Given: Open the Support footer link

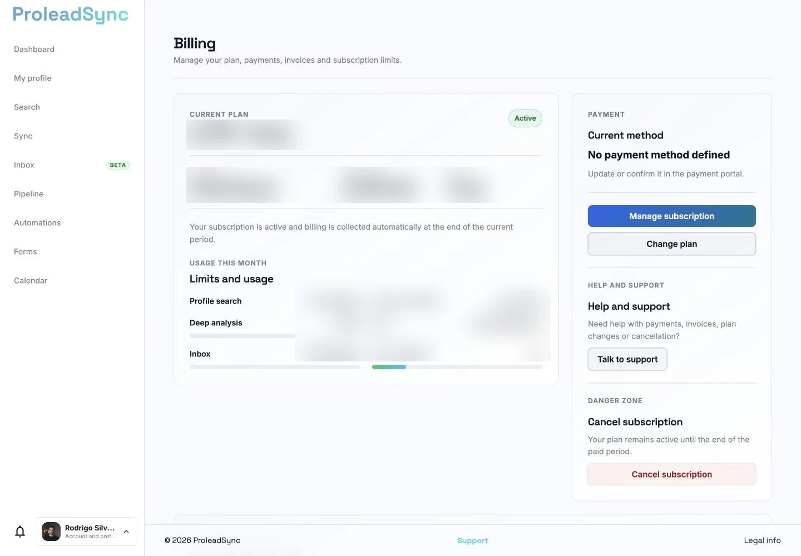Looking at the screenshot, I should [x=472, y=540].
